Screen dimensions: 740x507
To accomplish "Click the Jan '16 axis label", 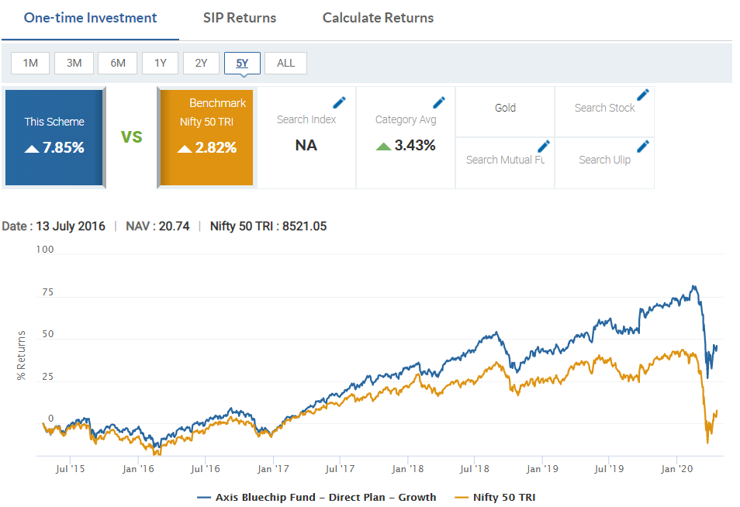I will pyautogui.click(x=138, y=469).
